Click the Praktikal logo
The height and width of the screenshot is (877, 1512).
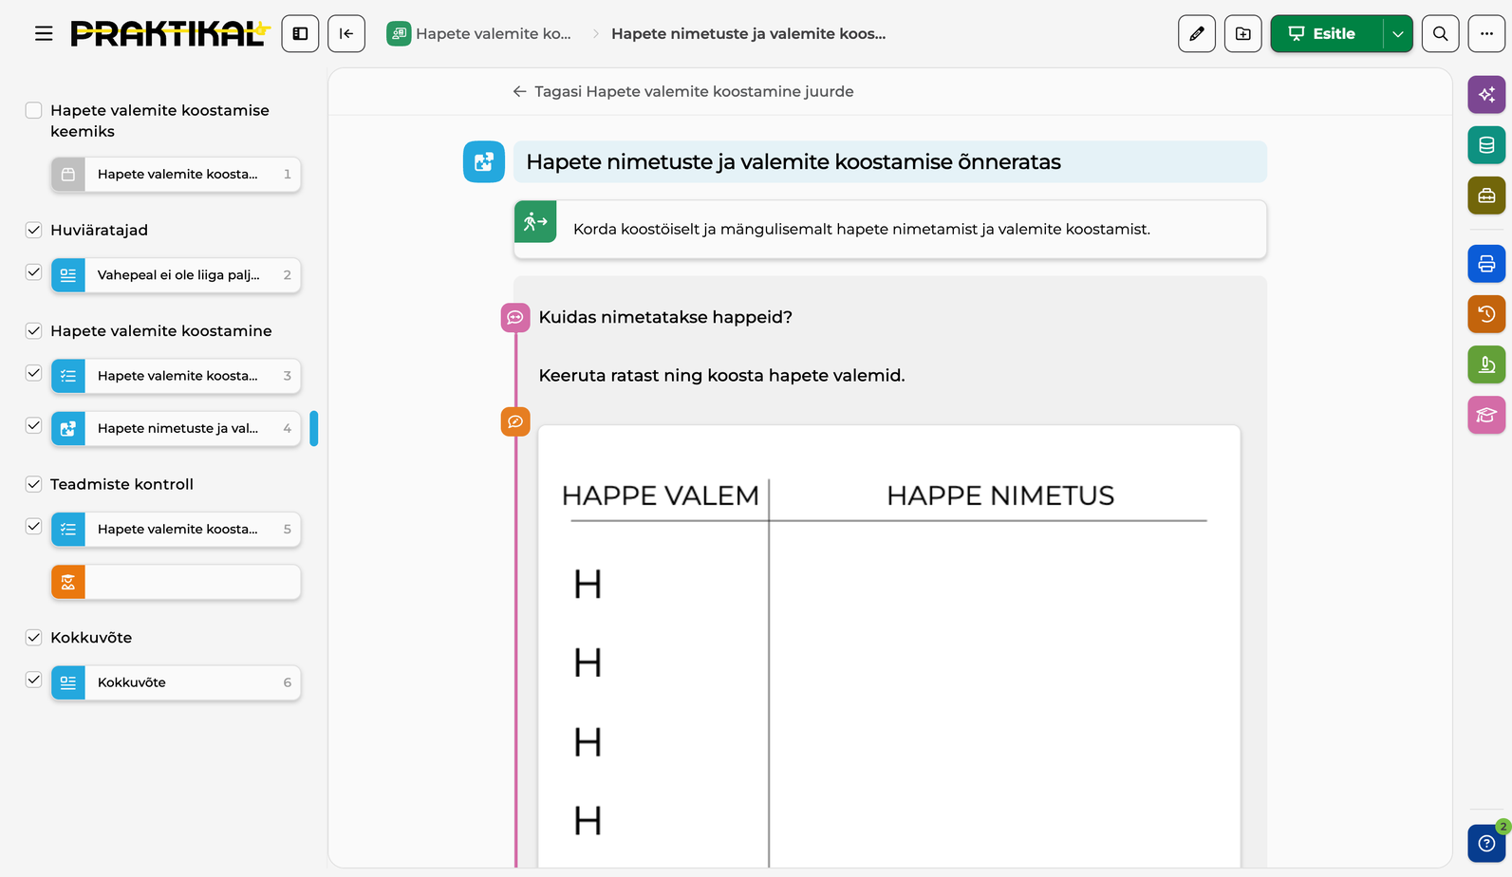pos(170,34)
